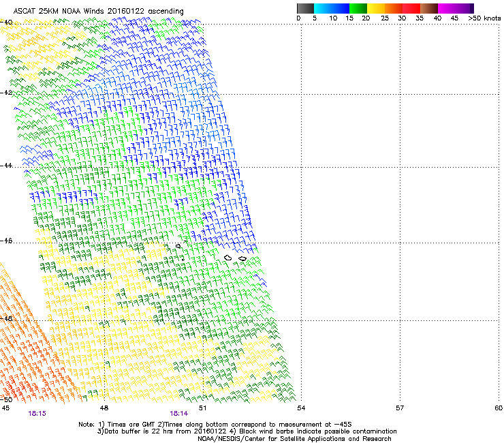Click the legend tick label '40'
This screenshot has width=504, height=443.
tap(437, 18)
